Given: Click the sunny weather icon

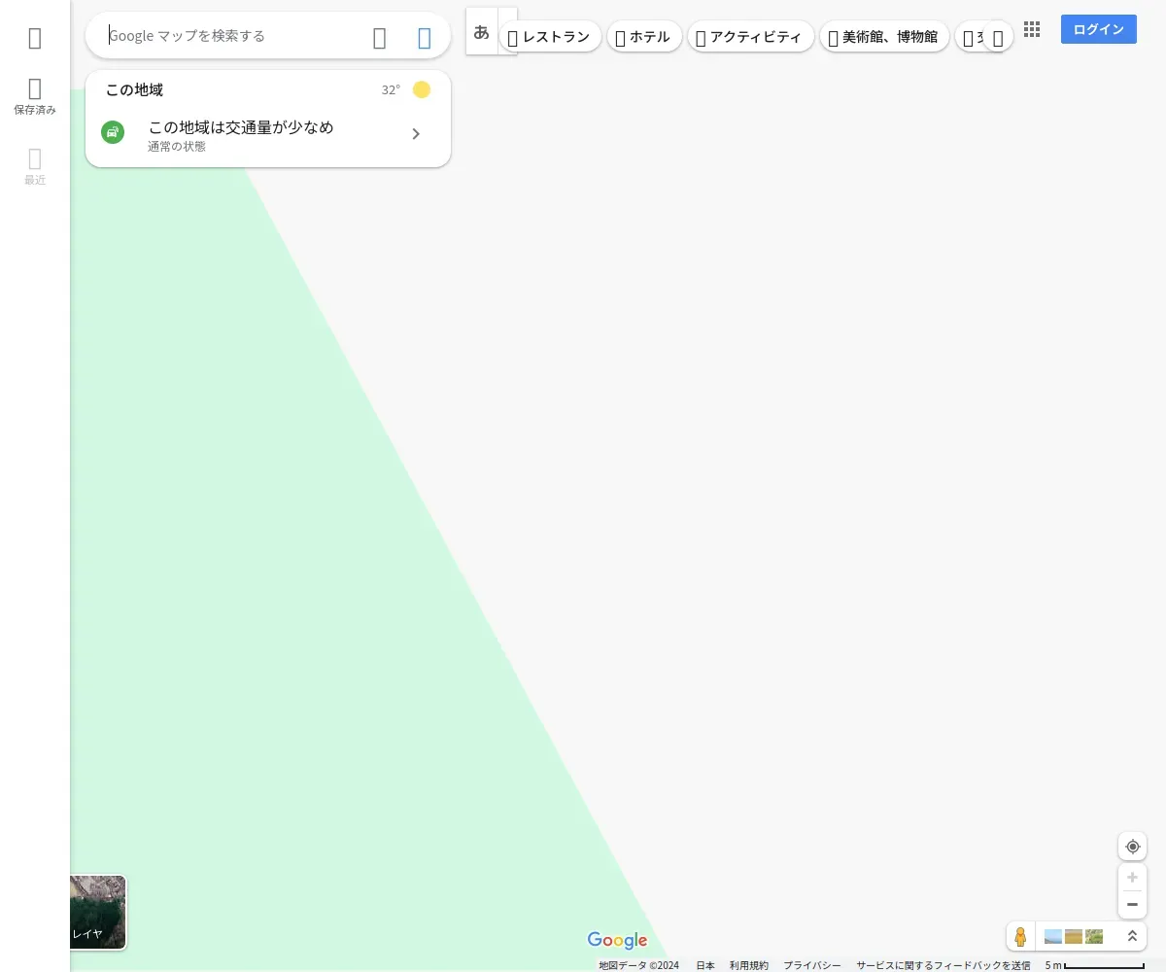Looking at the screenshot, I should 422,89.
